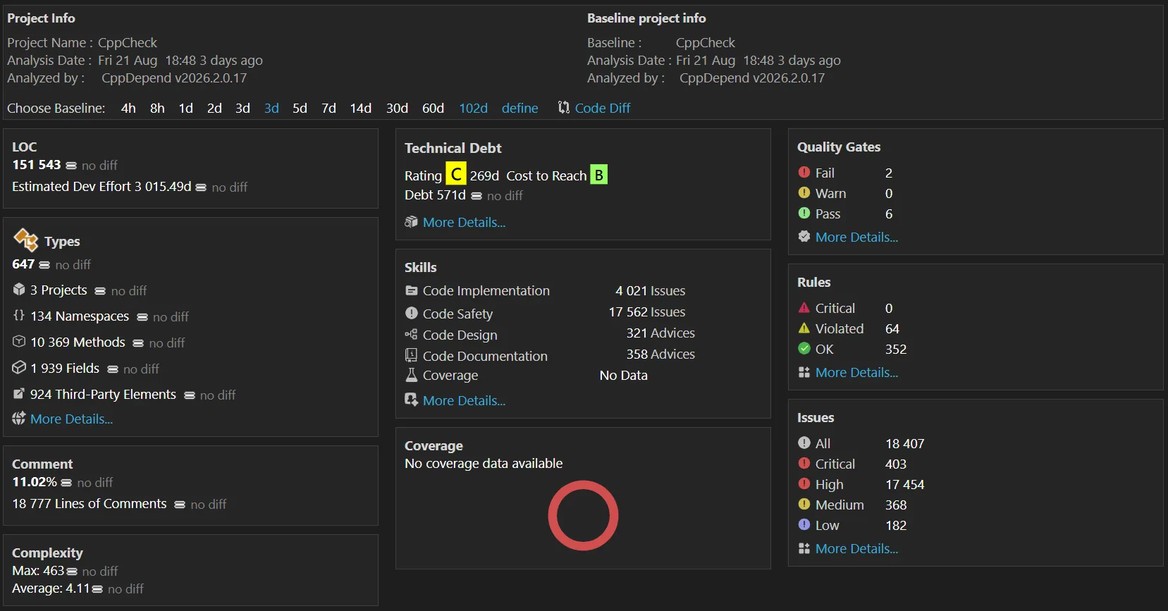Click the High issues count 17 454
Image resolution: width=1168 pixels, height=611 pixels.
[x=905, y=484]
